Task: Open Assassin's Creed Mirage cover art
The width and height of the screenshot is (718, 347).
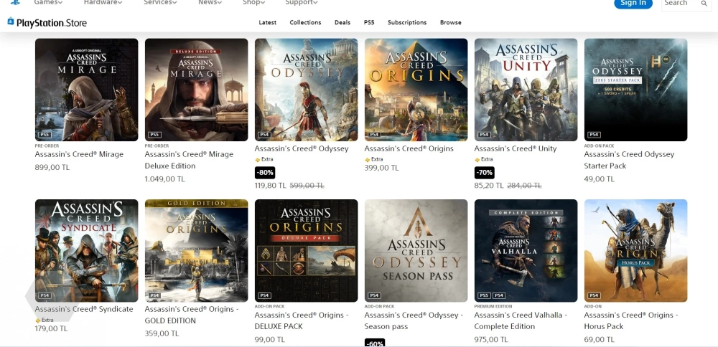Action: (86, 90)
